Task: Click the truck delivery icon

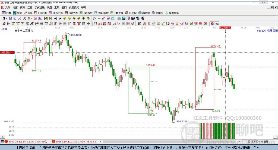Action: [142, 18]
